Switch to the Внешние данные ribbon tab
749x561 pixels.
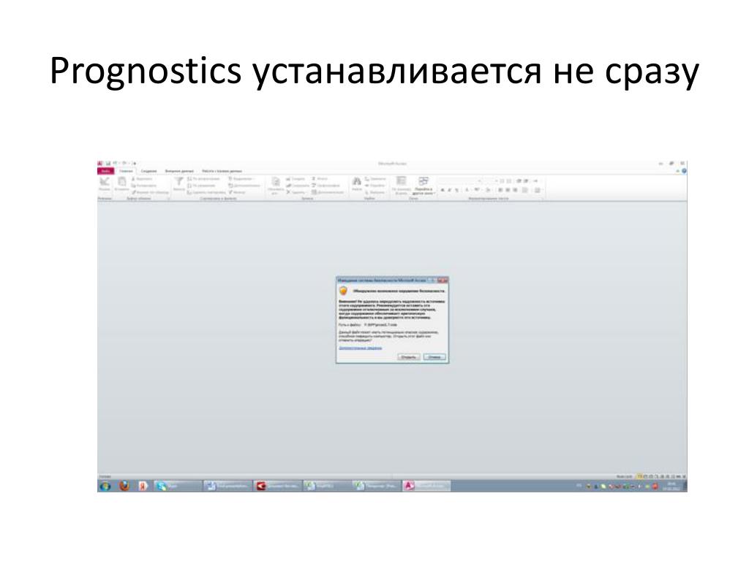(179, 171)
